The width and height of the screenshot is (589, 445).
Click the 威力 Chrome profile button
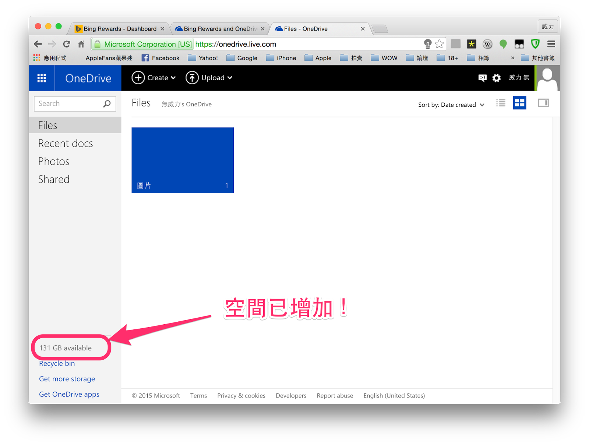point(548,27)
